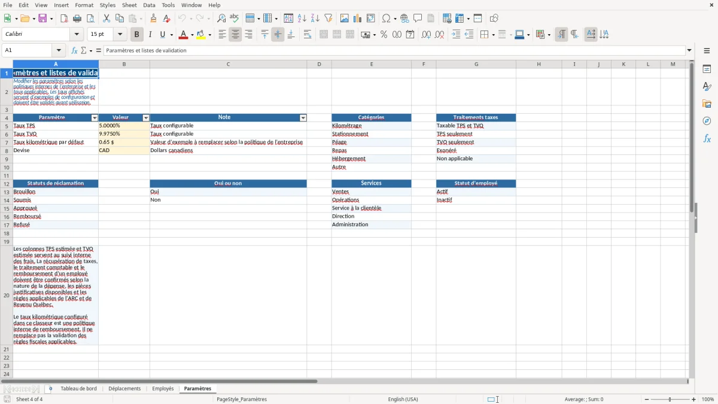Expand the formula bar
The height and width of the screenshot is (404, 718).
pyautogui.click(x=689, y=50)
